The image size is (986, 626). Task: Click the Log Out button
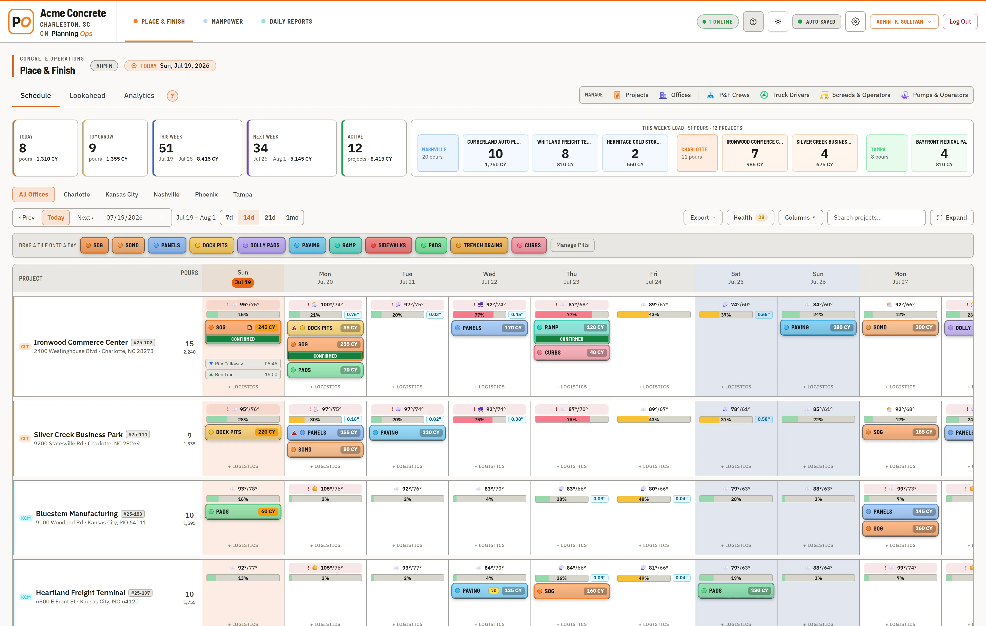pyautogui.click(x=960, y=22)
